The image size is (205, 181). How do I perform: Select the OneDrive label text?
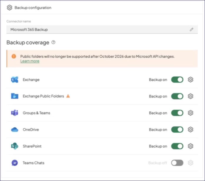[31, 130]
